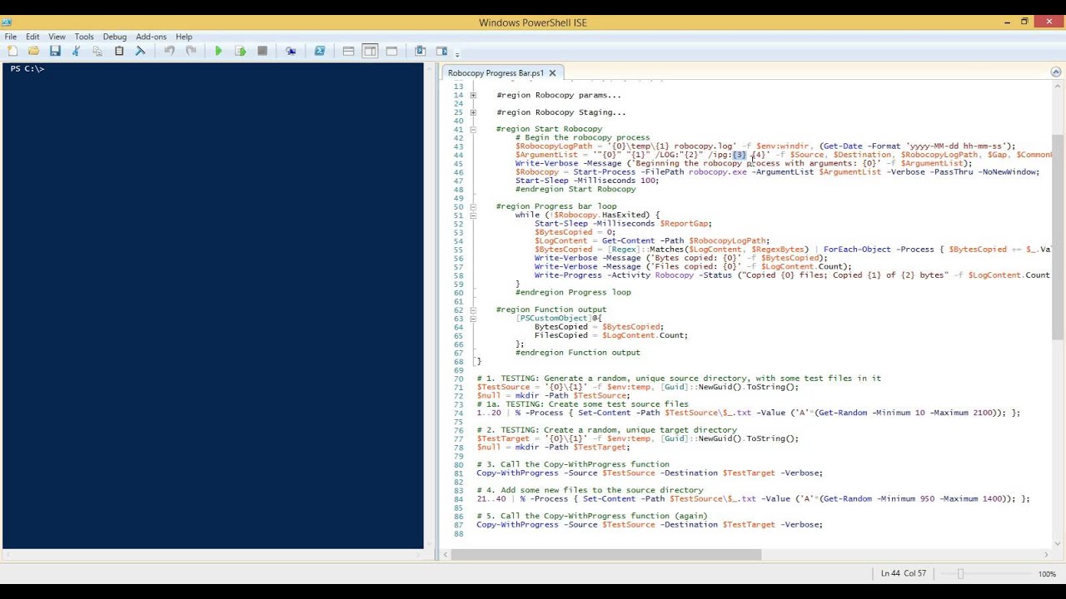Image resolution: width=1066 pixels, height=599 pixels.
Task: Show the script pane on right icon
Action: (x=370, y=51)
